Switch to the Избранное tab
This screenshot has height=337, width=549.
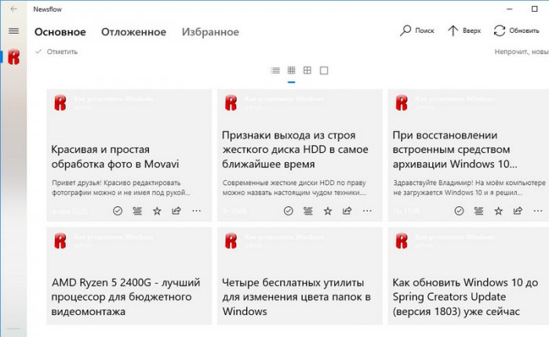coord(210,32)
